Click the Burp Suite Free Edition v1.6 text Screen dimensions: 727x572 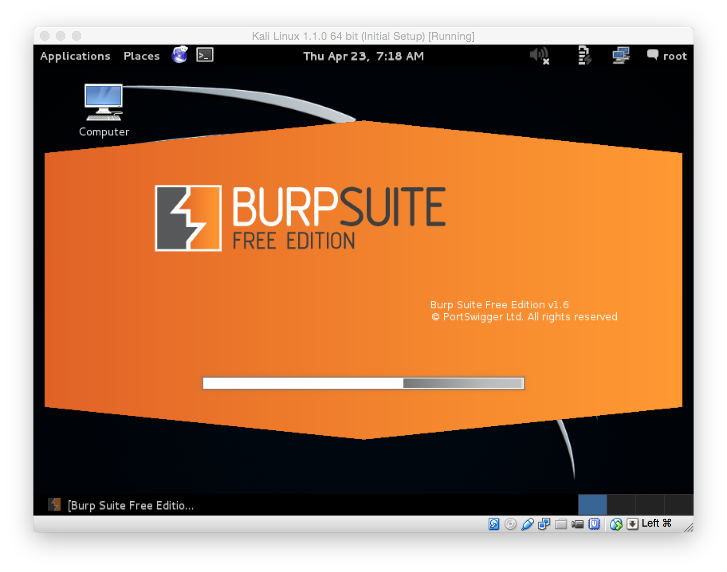499,305
